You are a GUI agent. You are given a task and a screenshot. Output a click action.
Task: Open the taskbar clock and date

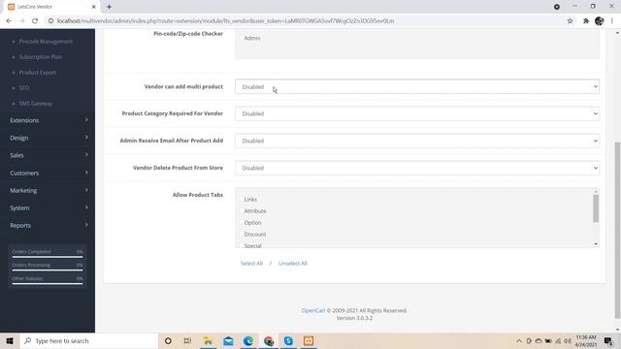(586, 340)
